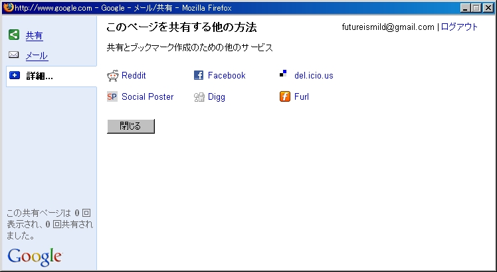This screenshot has height=272, width=497.
Task: Open the Social Poster link
Action: pos(148,97)
